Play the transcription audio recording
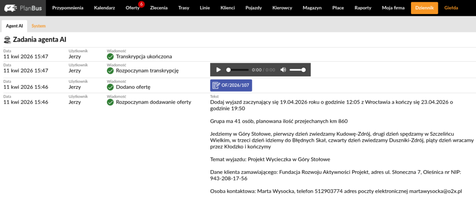Screen dimensions: 476x199 [218, 70]
